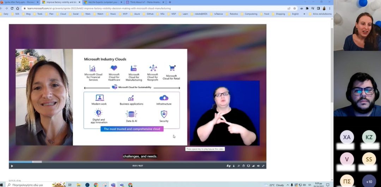Open the English bookmarks folder
Screen dimensions: 381x187
[x=294, y=14]
